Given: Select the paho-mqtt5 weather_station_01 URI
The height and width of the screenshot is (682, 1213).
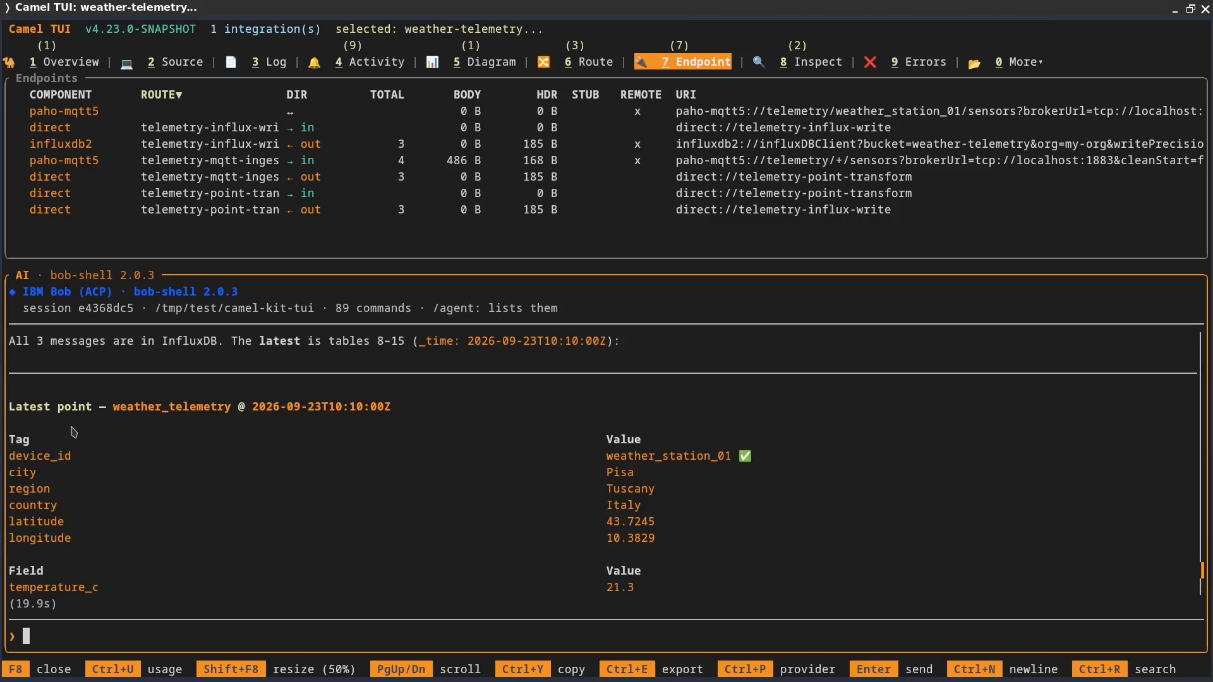Looking at the screenshot, I should click(939, 111).
